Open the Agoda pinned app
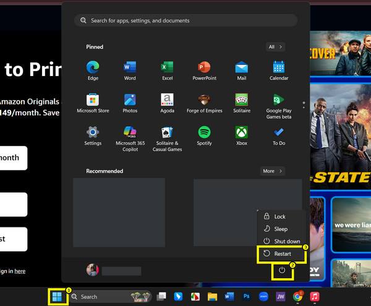371x306 pixels. (168, 103)
